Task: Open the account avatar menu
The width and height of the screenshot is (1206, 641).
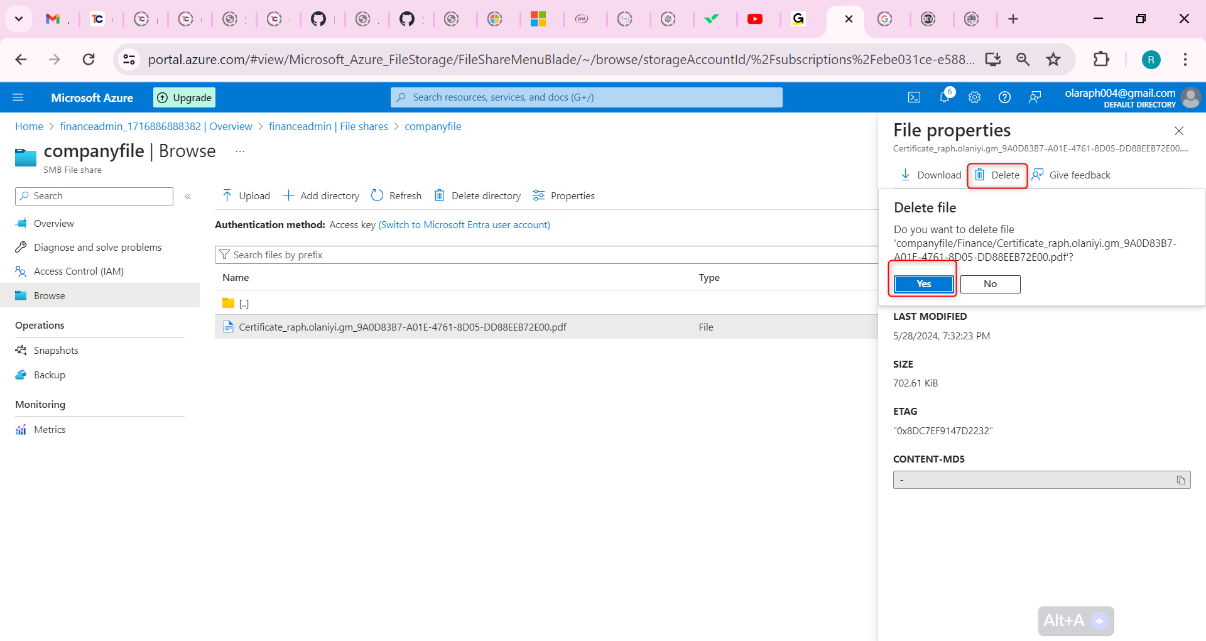Action: click(1190, 97)
